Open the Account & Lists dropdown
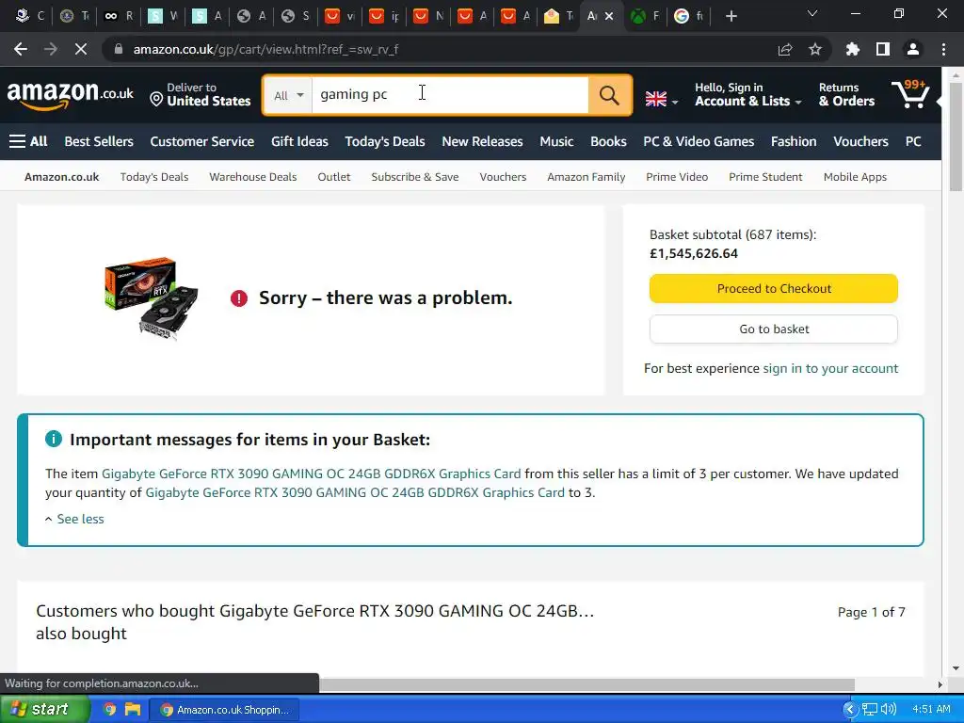The image size is (964, 723). click(x=748, y=95)
